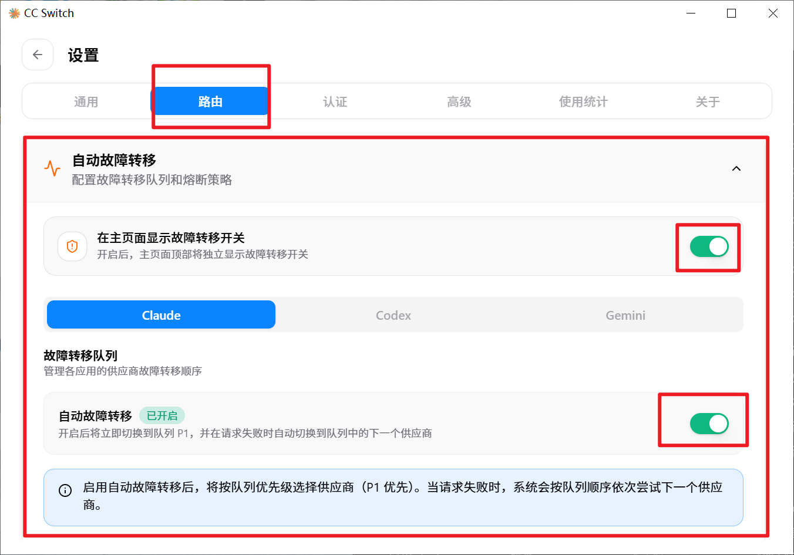Switch to the Gemini app tab
This screenshot has height=555, width=794.
(625, 315)
